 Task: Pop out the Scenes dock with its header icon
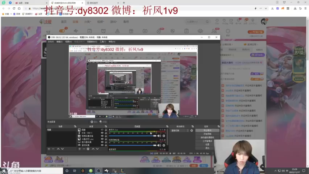75,126
